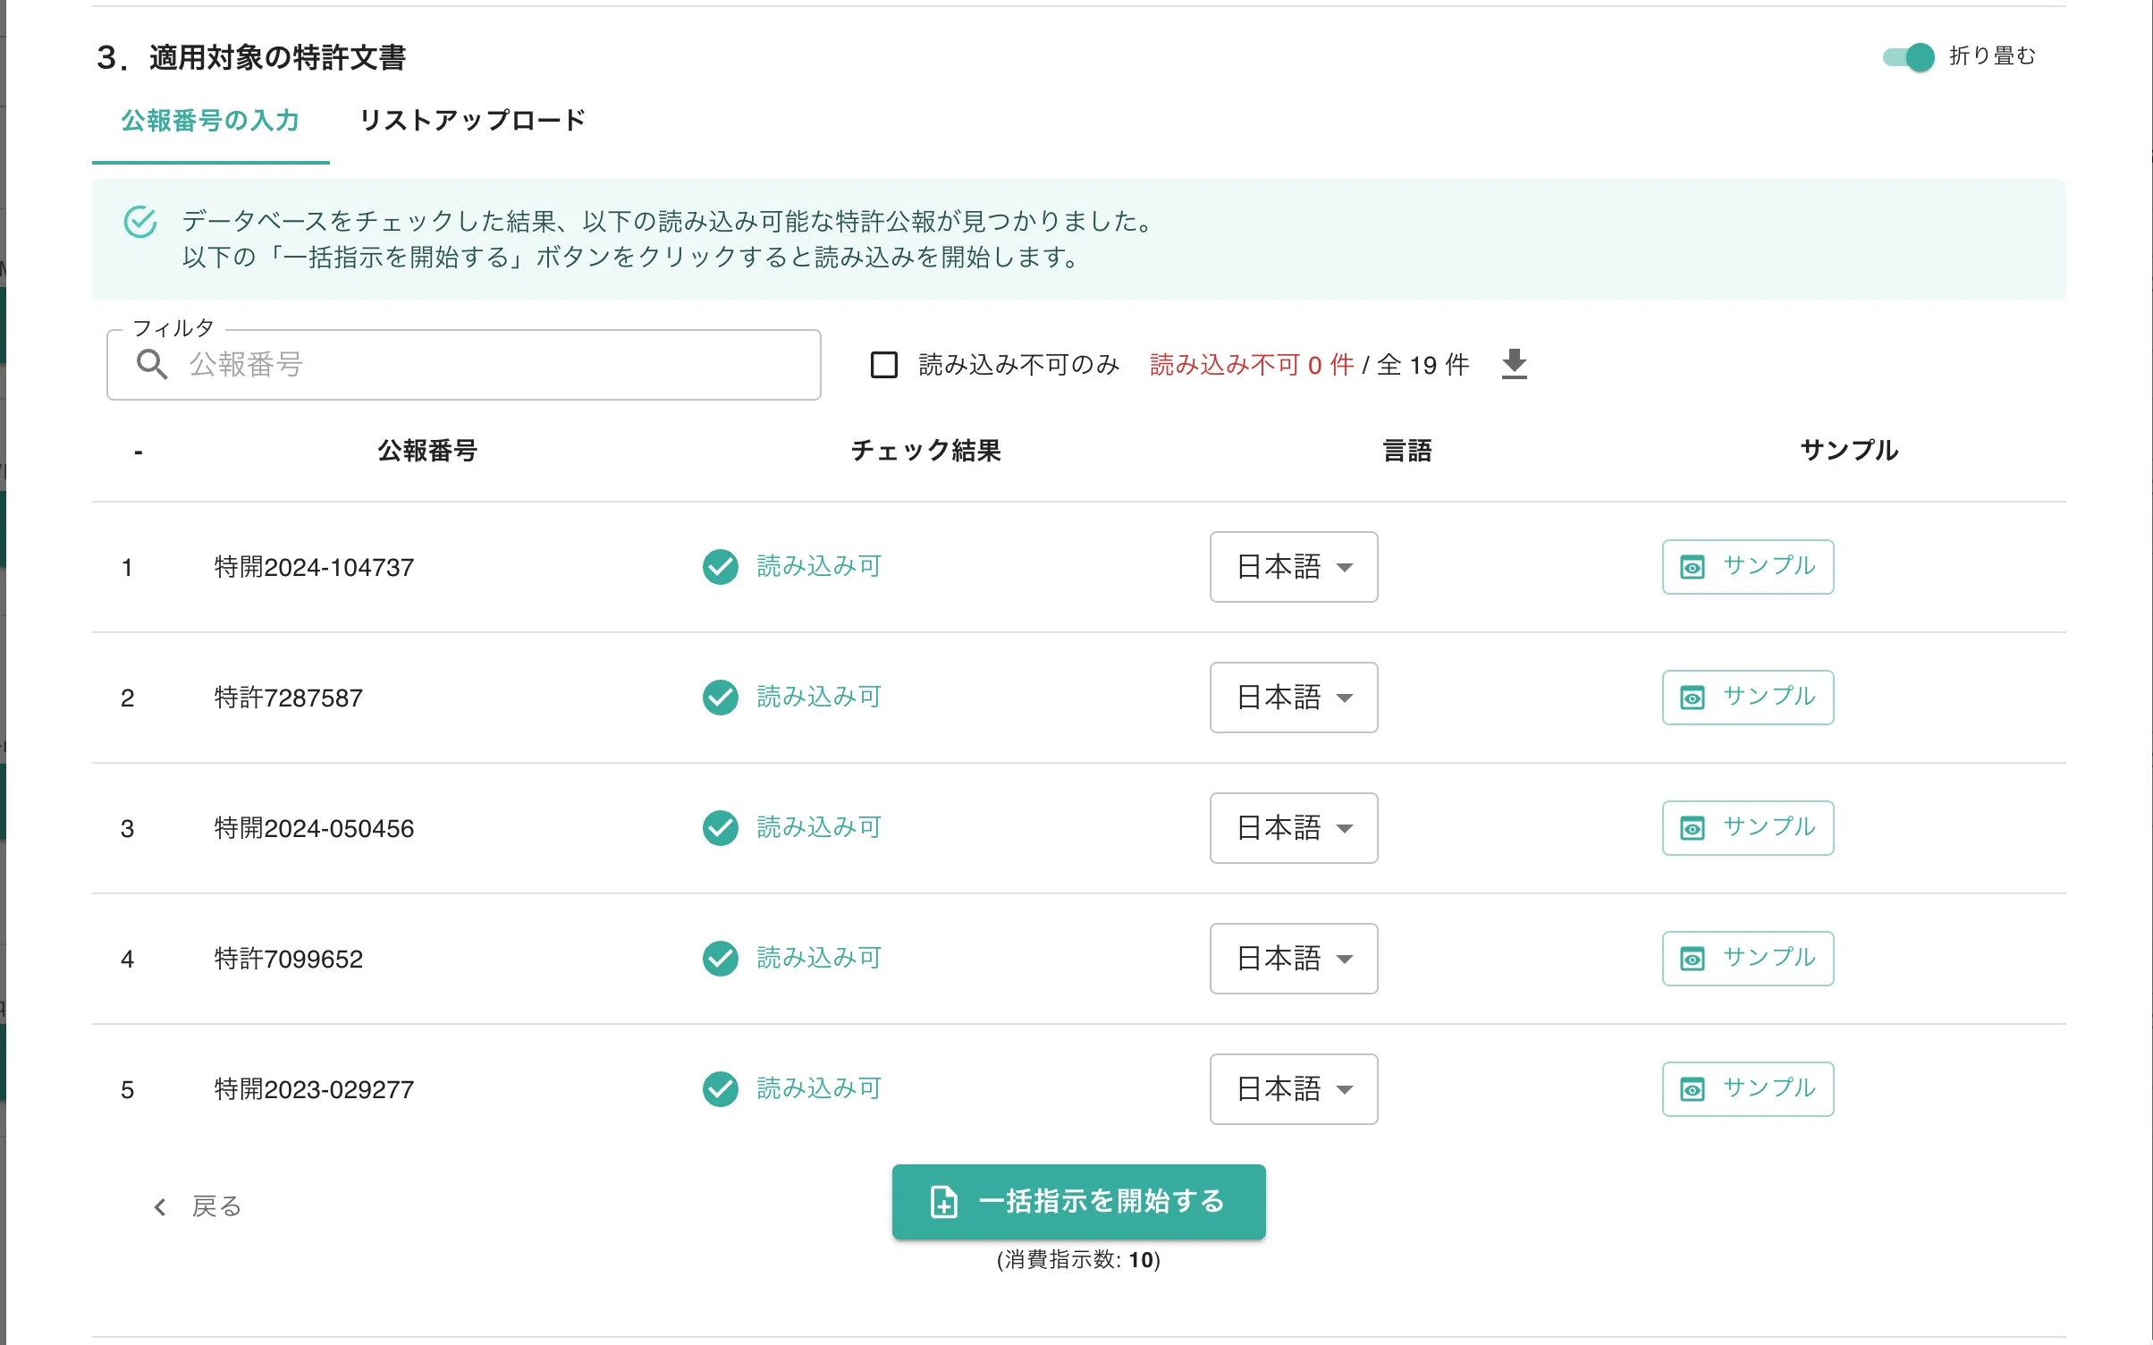Click the check icon for 特開2023-029277
This screenshot has height=1345, width=2153.
click(720, 1088)
